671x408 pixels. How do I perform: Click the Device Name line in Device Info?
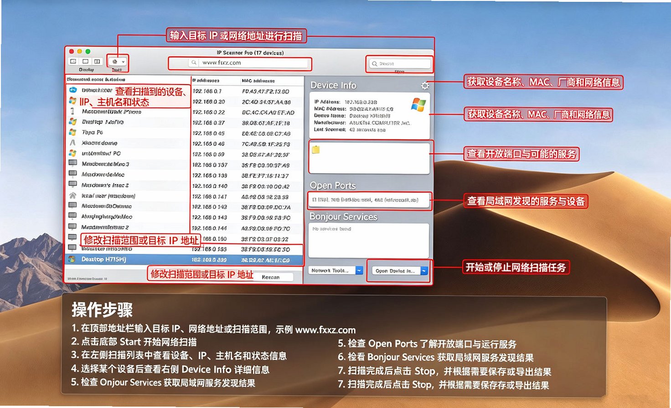[352, 116]
